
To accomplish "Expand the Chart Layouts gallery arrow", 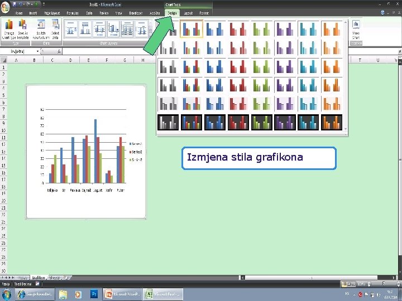I will 151,35.
